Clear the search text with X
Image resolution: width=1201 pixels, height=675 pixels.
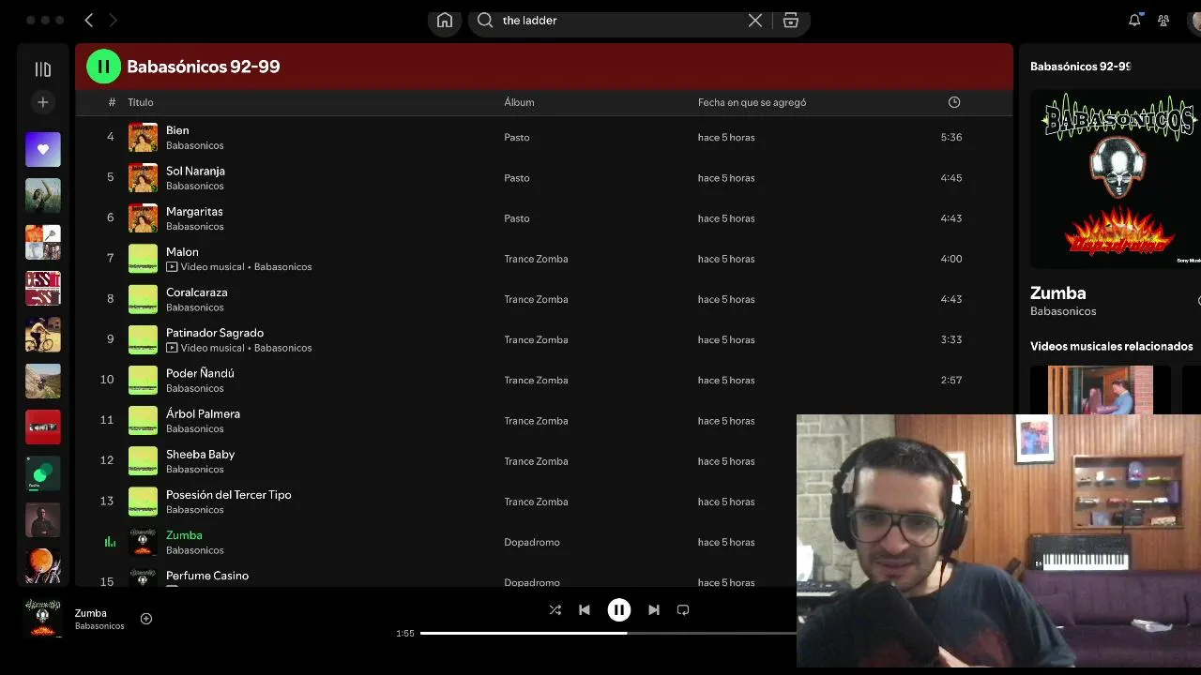[755, 21]
